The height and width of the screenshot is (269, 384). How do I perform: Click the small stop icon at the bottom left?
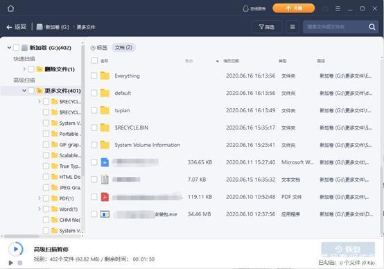coord(20,263)
